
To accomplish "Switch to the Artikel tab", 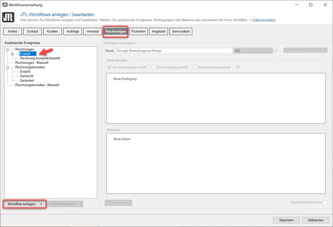I will (x=12, y=31).
